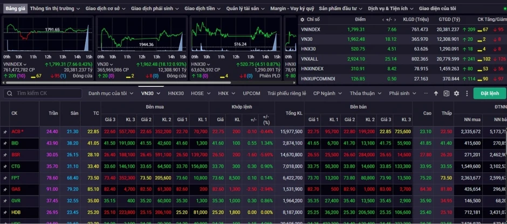
Task: Expand the Danh mục của tôi dropdown
Action: click(111, 93)
